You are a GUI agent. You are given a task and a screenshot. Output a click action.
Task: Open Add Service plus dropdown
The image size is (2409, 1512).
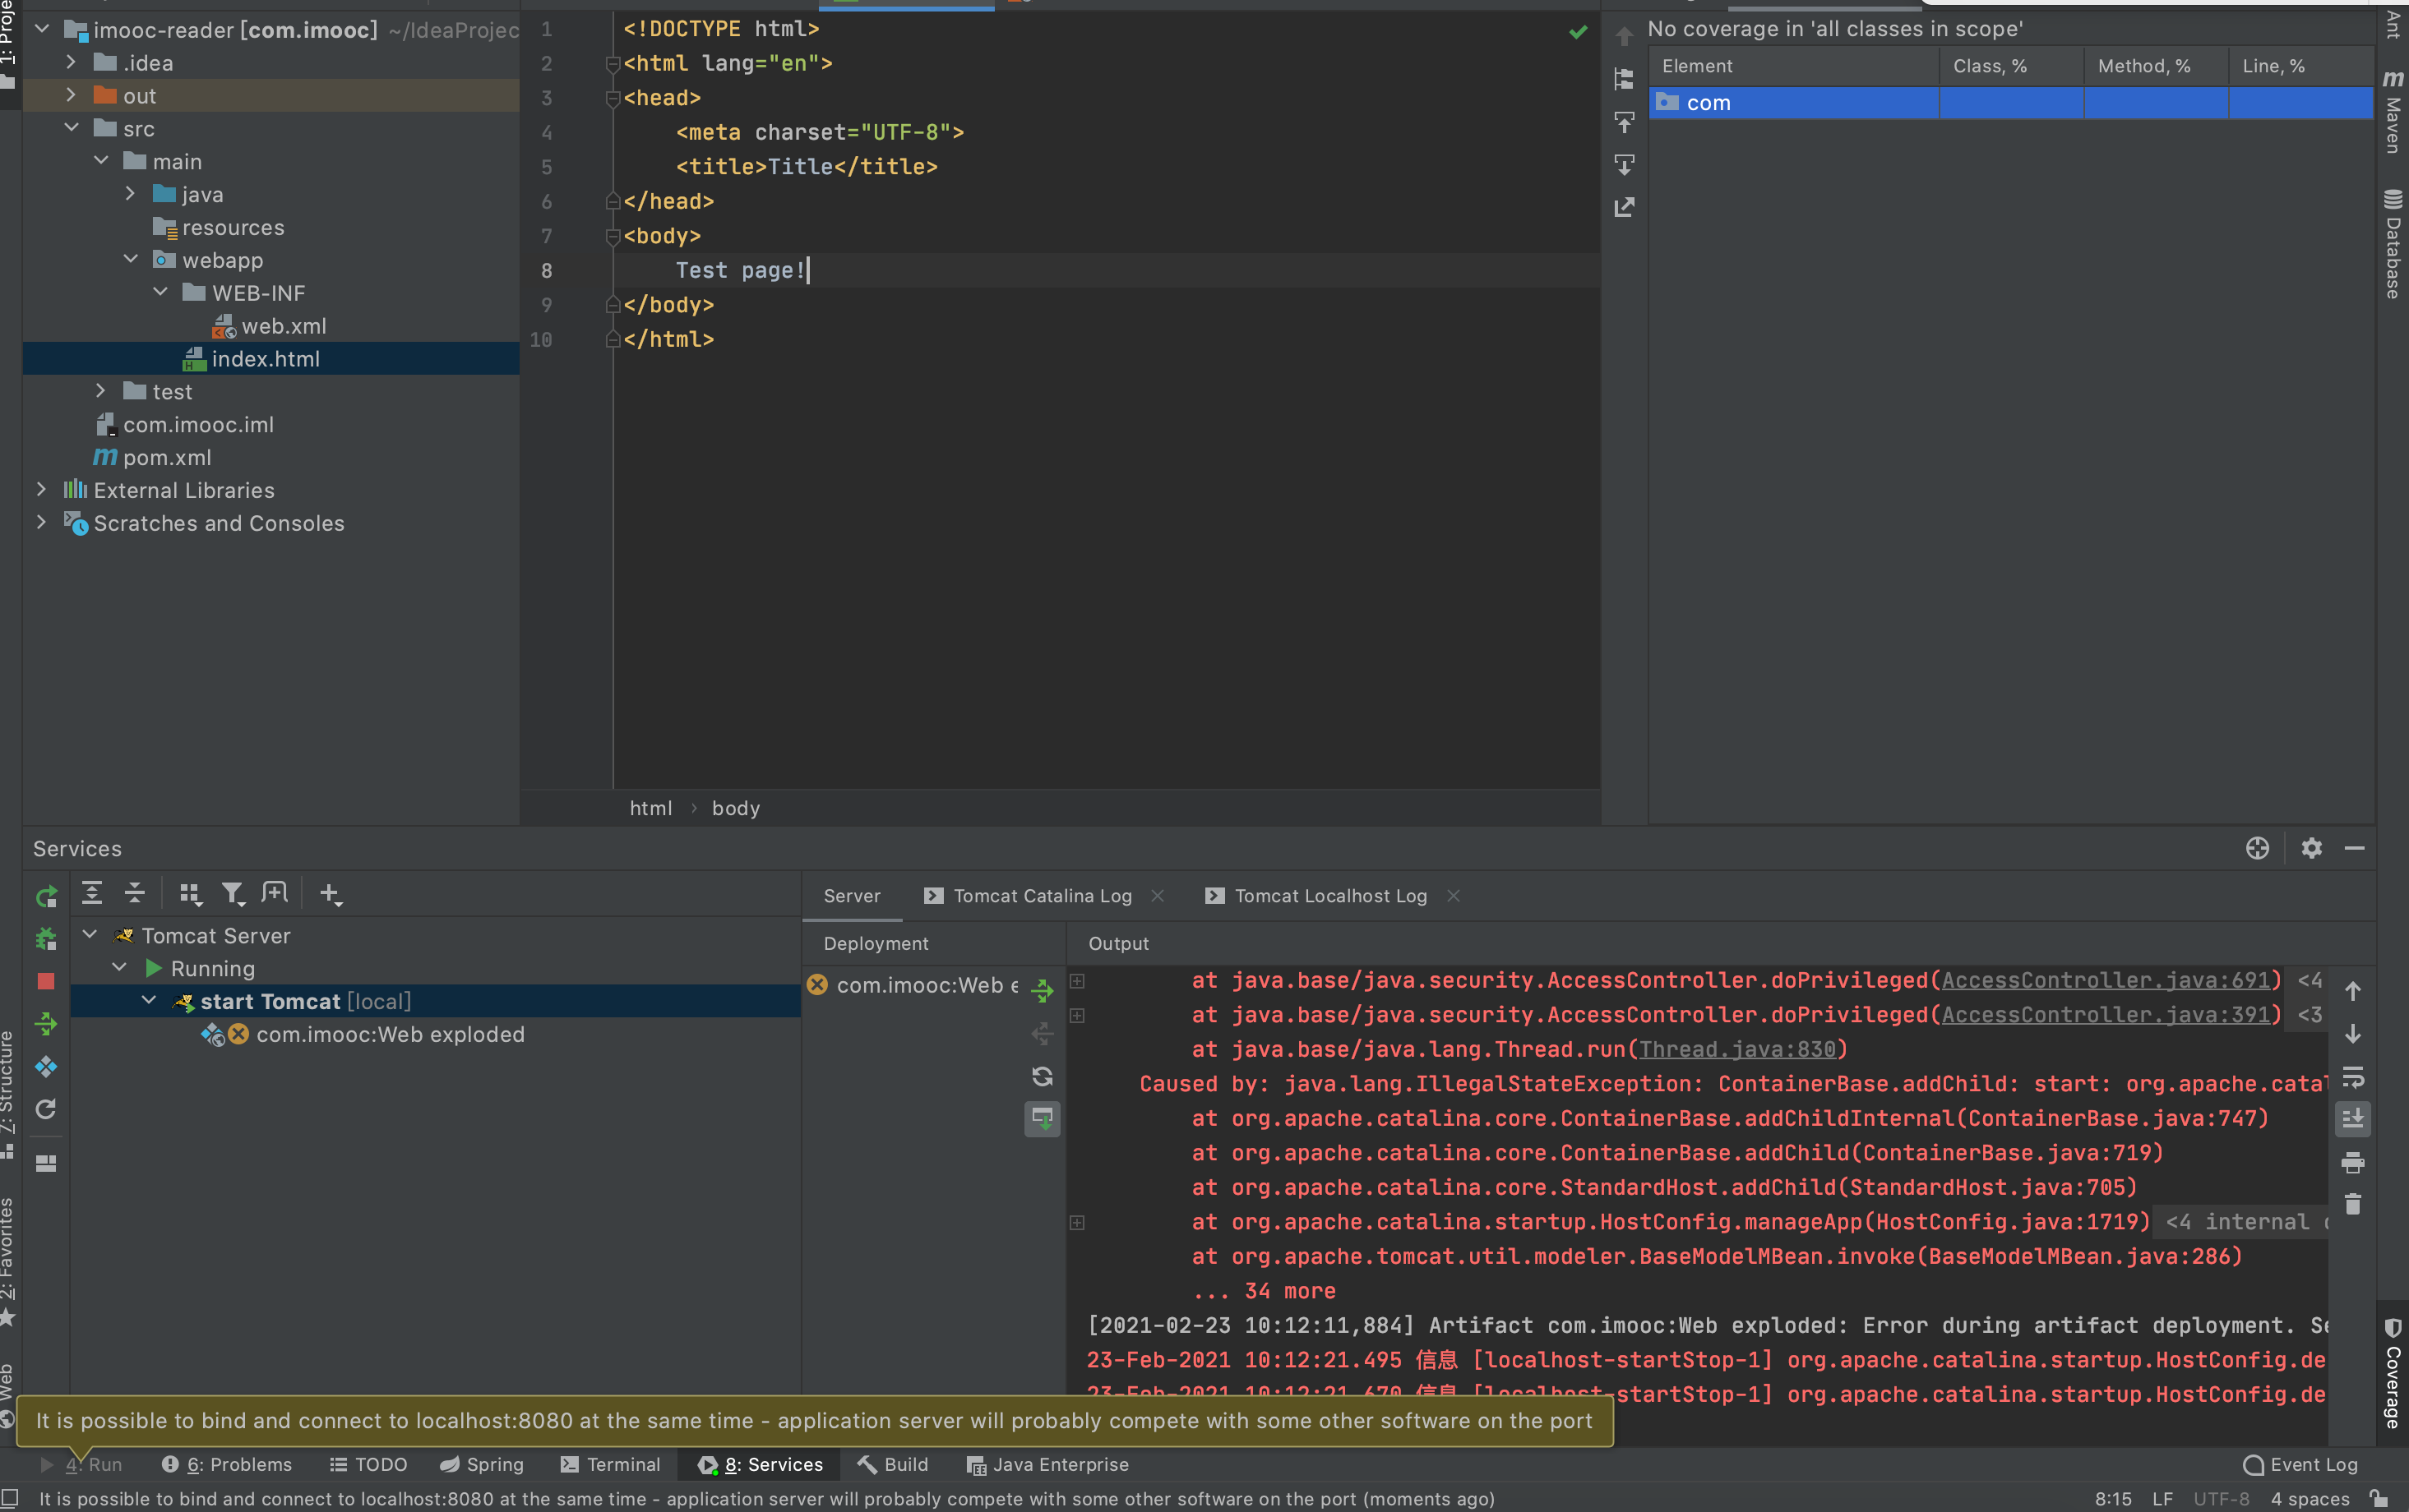coord(331,893)
